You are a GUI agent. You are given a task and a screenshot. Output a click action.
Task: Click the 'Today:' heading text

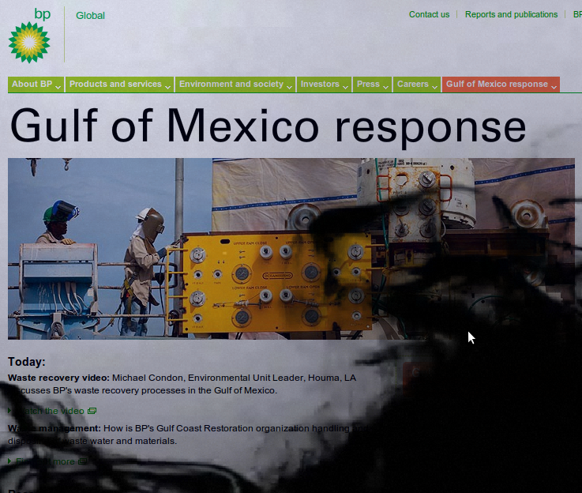coord(26,362)
